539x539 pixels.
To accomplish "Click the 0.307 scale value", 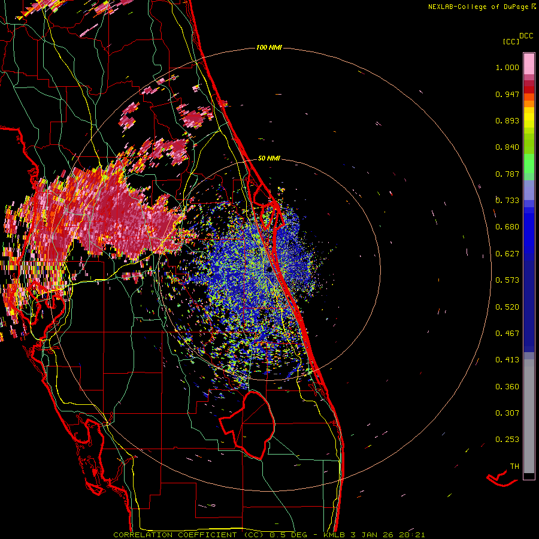I will tap(507, 413).
